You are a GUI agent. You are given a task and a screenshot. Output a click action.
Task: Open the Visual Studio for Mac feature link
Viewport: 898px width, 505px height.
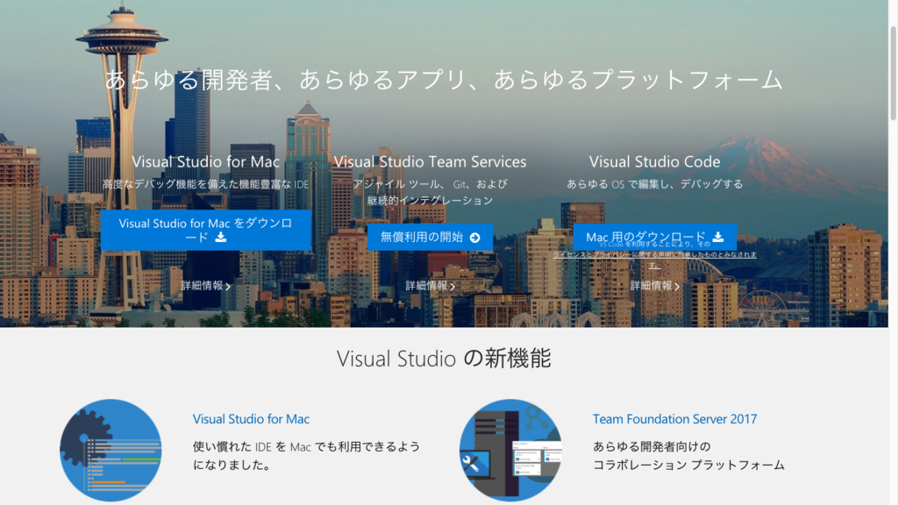pos(251,419)
